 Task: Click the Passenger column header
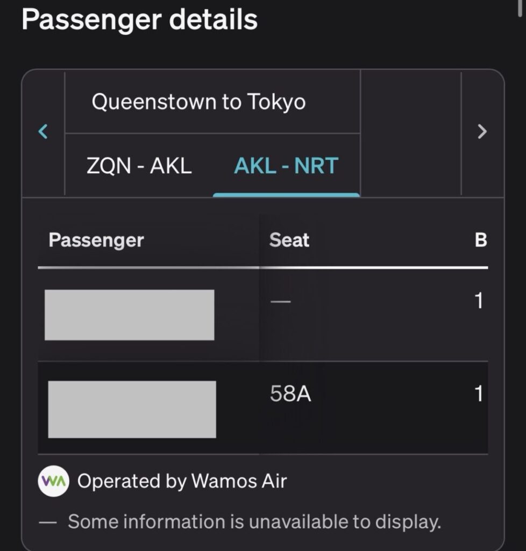pos(96,240)
